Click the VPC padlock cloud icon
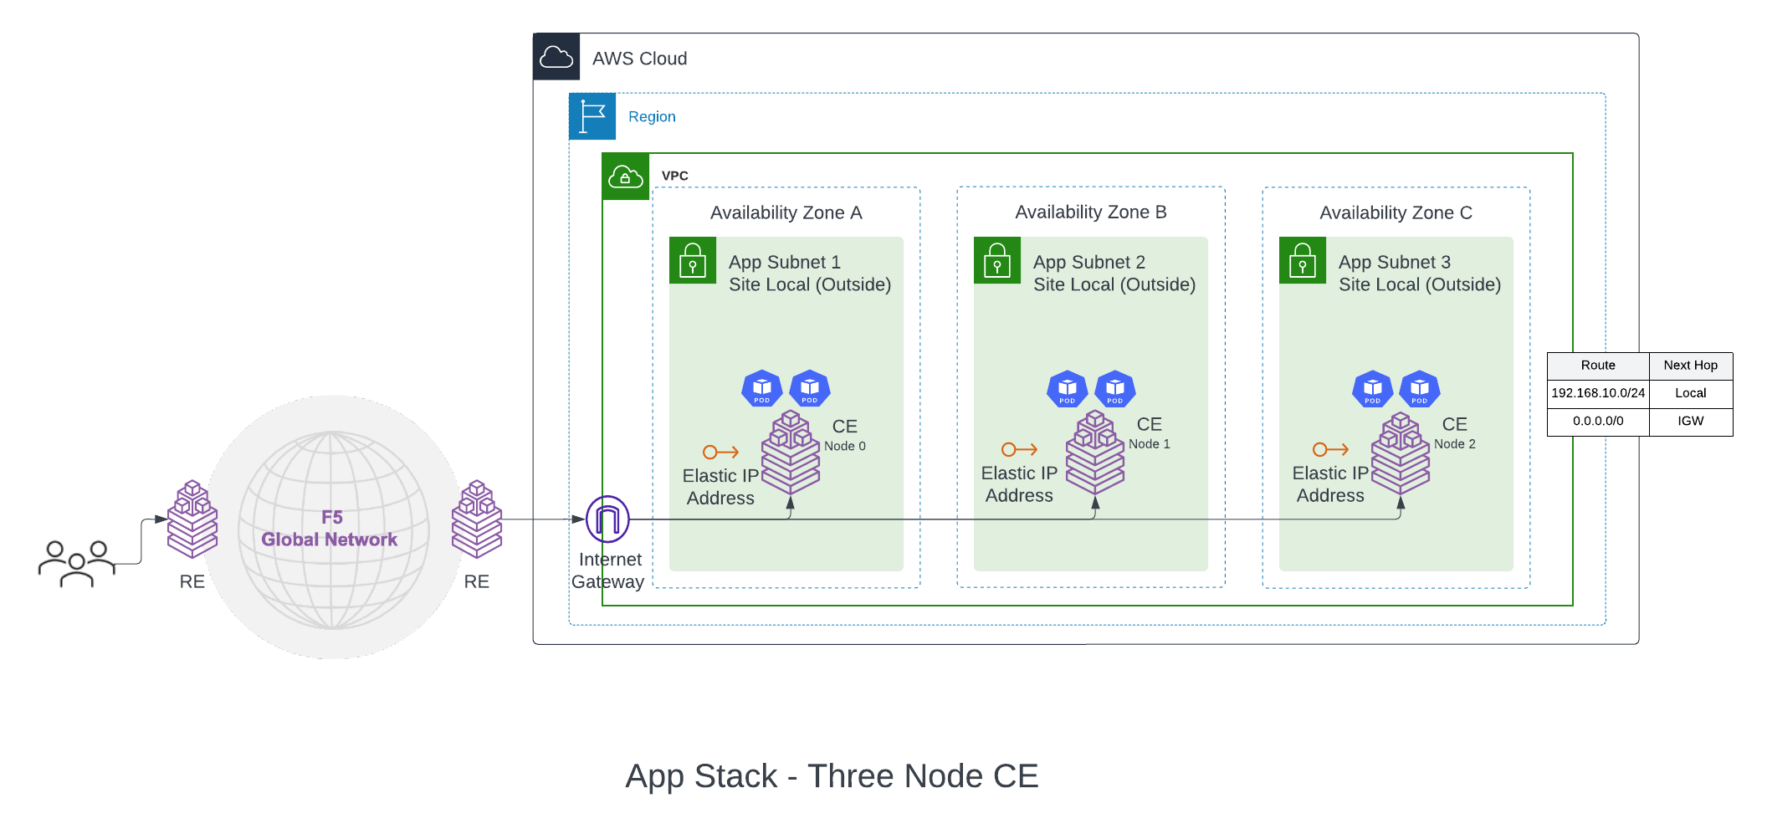The height and width of the screenshot is (839, 1767). (624, 176)
